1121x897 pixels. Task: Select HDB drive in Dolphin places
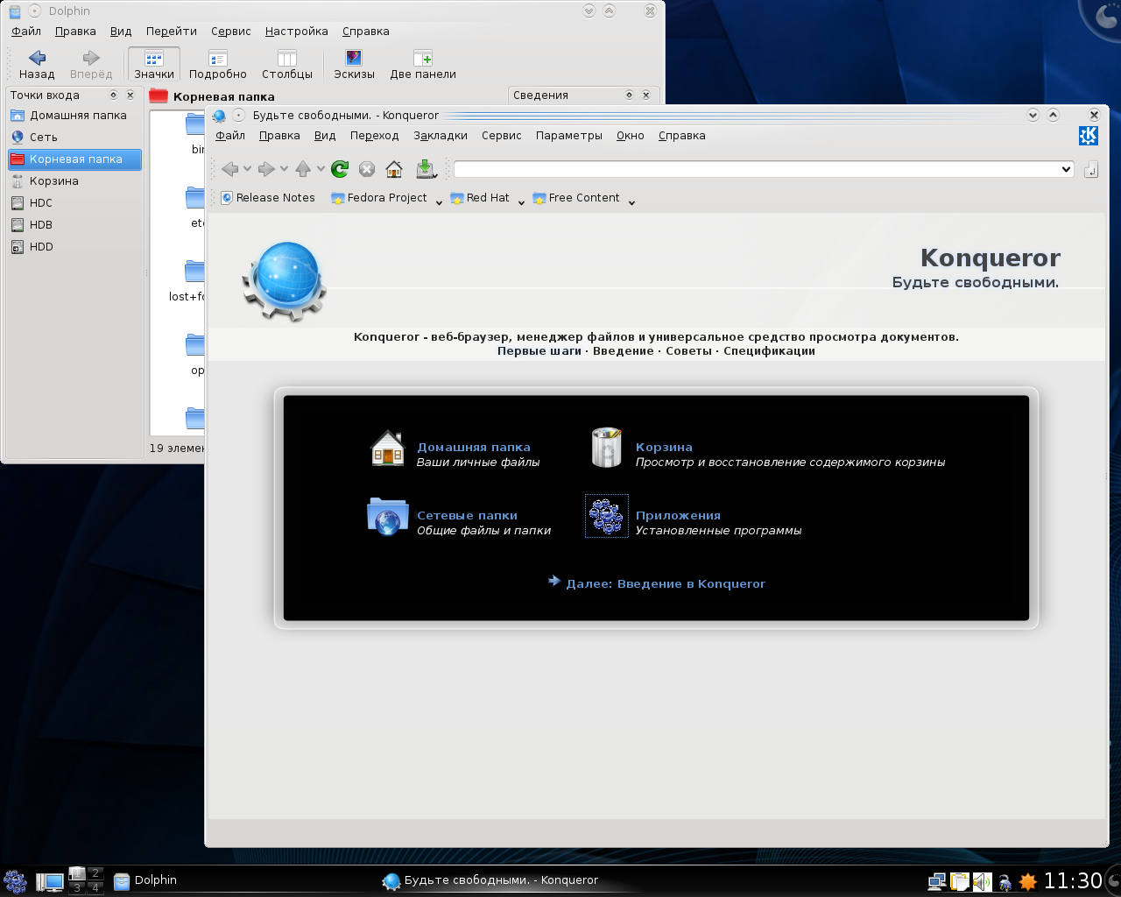(74, 225)
